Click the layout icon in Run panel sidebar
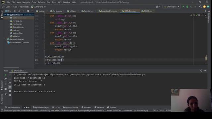 click(x=6, y=89)
